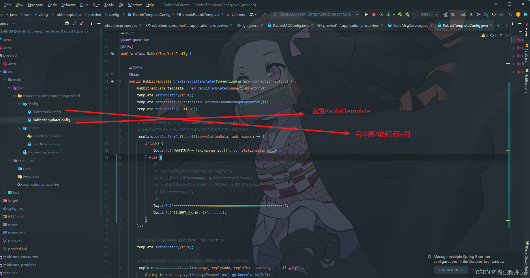Image resolution: width=530 pixels, height=278 pixels.
Task: Run the selected configuration with the green play icon
Action: coord(366,14)
